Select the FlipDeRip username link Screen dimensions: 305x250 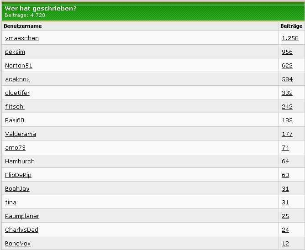point(18,175)
